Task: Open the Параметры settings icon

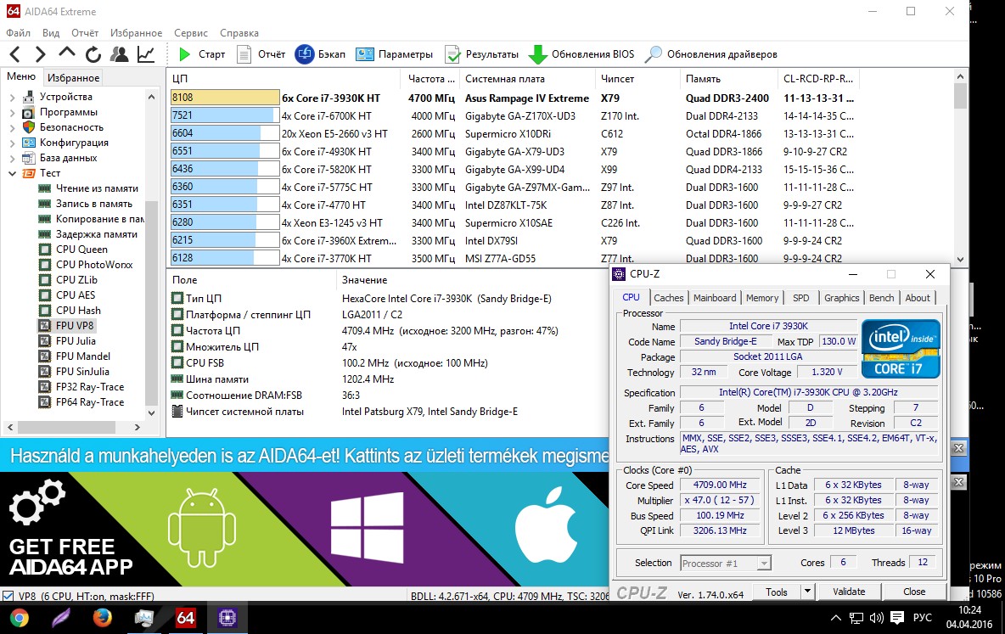Action: pos(366,54)
